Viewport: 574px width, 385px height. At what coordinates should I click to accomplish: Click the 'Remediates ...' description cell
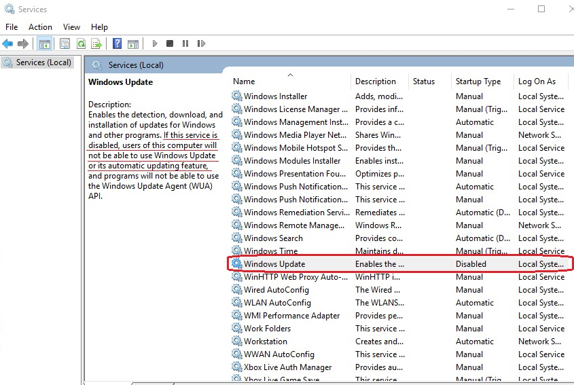click(x=380, y=213)
